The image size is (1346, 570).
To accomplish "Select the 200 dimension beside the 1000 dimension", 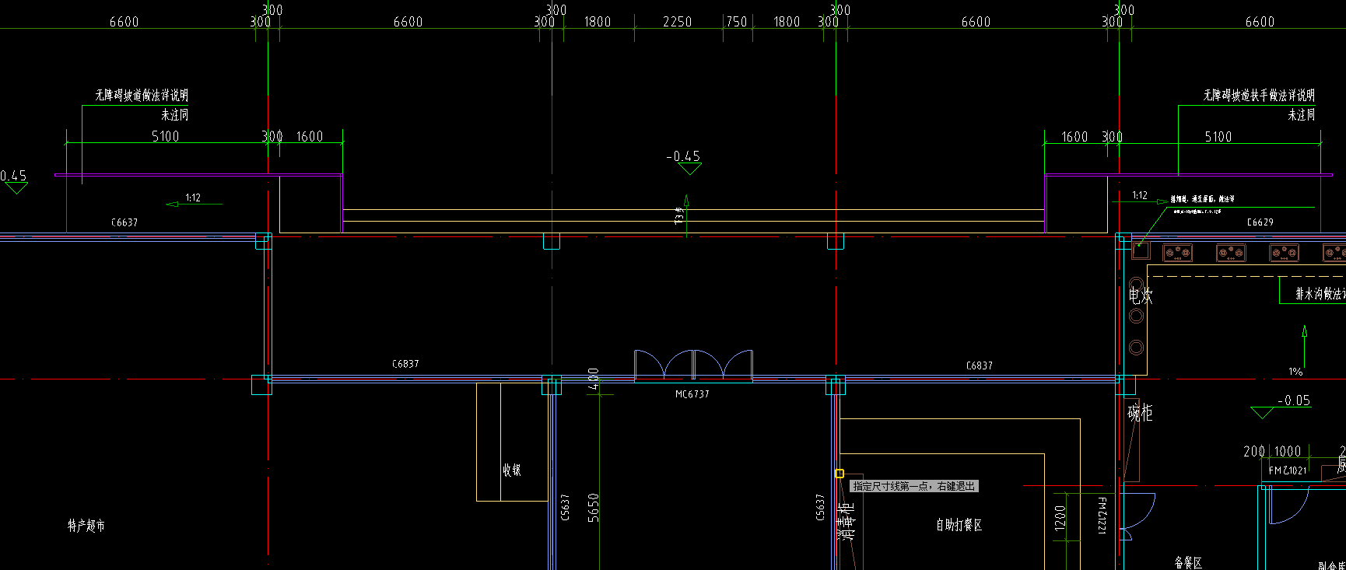I will click(1254, 451).
